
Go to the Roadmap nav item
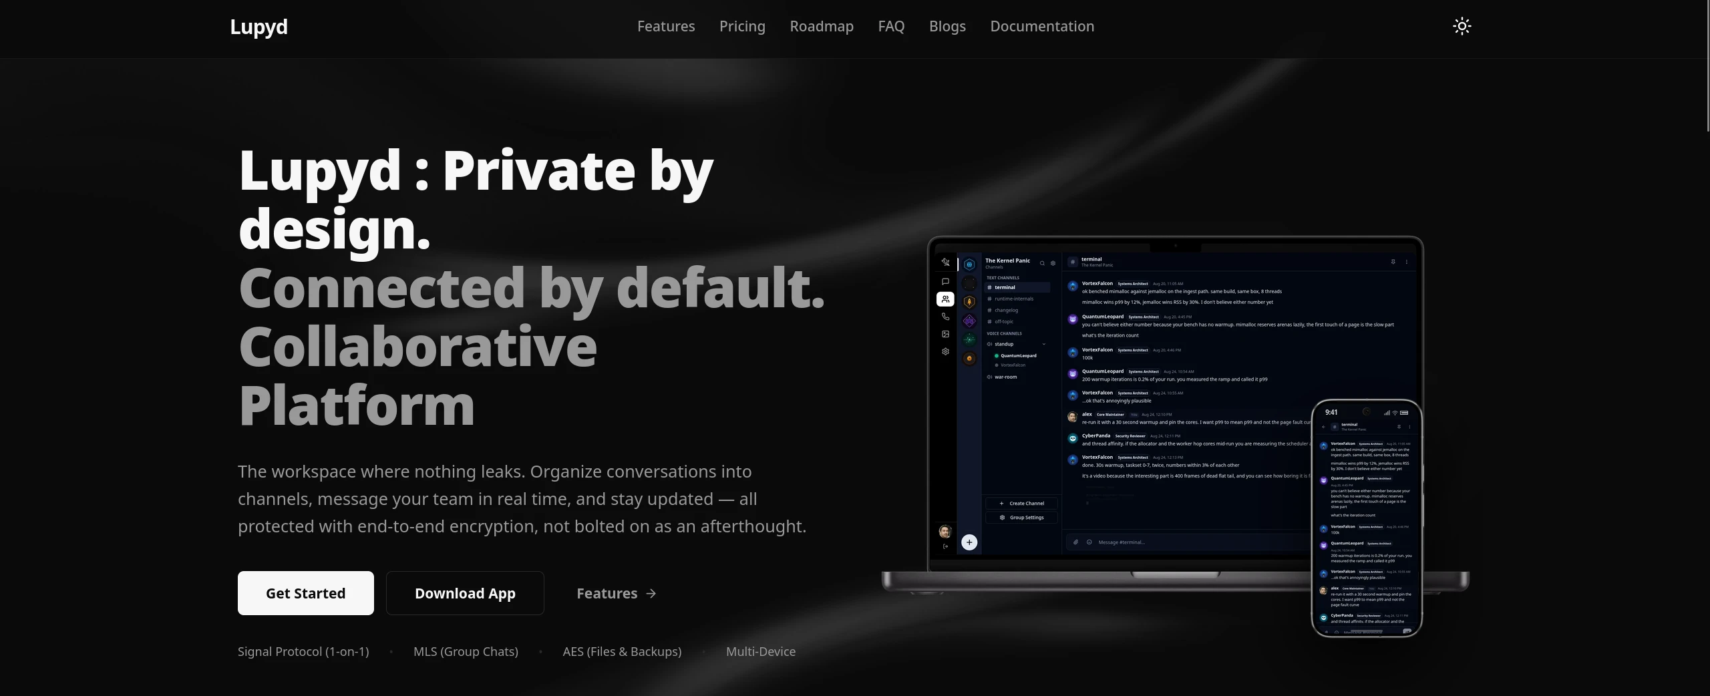(x=822, y=26)
